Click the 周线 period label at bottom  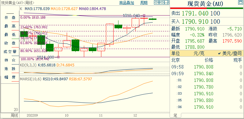click(14, 115)
